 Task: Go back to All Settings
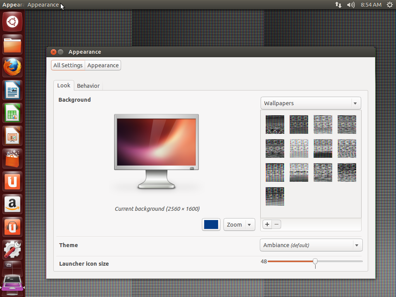pos(68,65)
